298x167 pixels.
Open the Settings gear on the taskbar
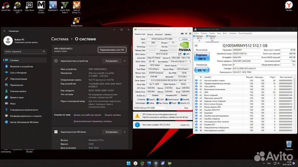coord(156,163)
